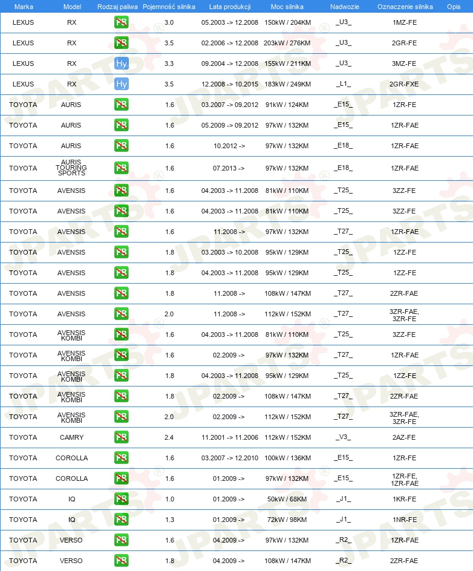The width and height of the screenshot is (473, 571).
Task: Select the engine code '2AZ-FE'
Action: [x=404, y=437]
